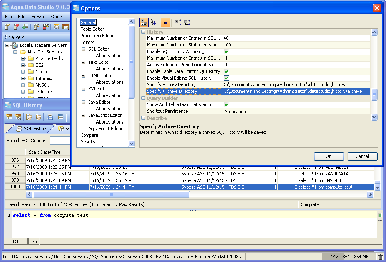Click Cancel in Options dialog
The image size is (386, 262).
362,156
